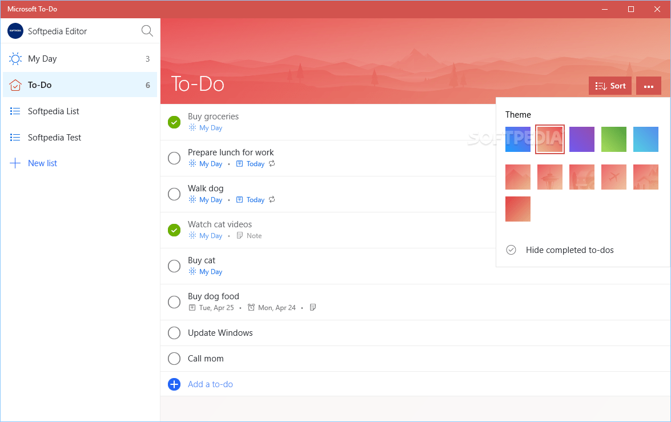The width and height of the screenshot is (671, 422).
Task: Click the calendar icon on Walk dog's Today
Action: [x=240, y=199]
